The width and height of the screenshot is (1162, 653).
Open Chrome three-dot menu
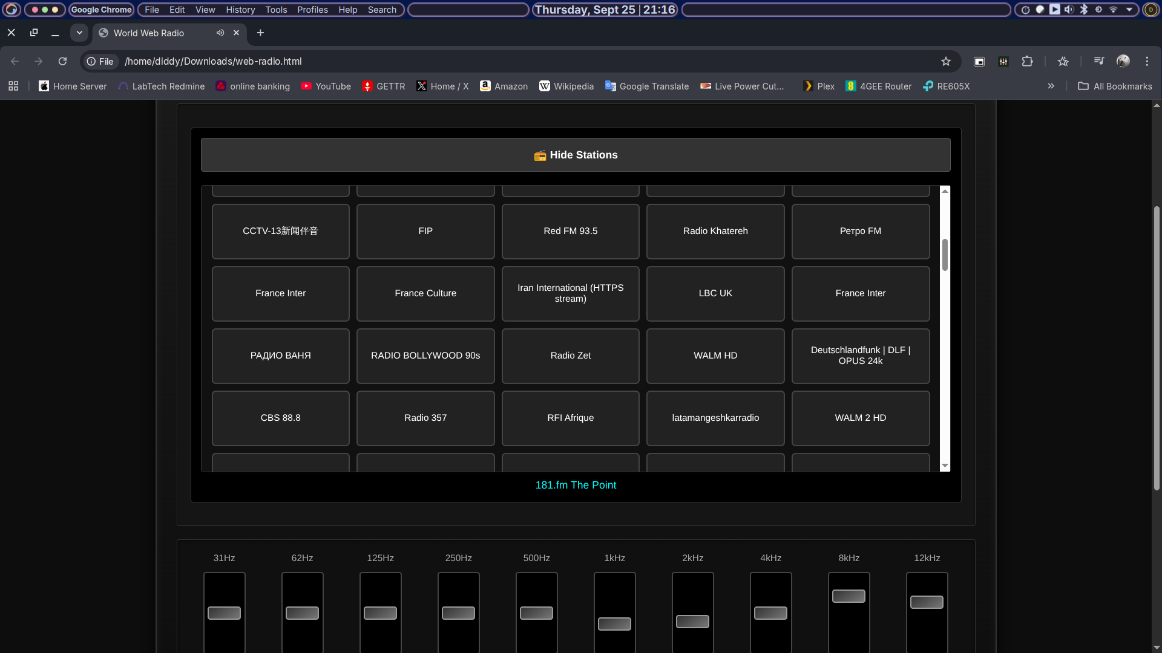(x=1147, y=61)
